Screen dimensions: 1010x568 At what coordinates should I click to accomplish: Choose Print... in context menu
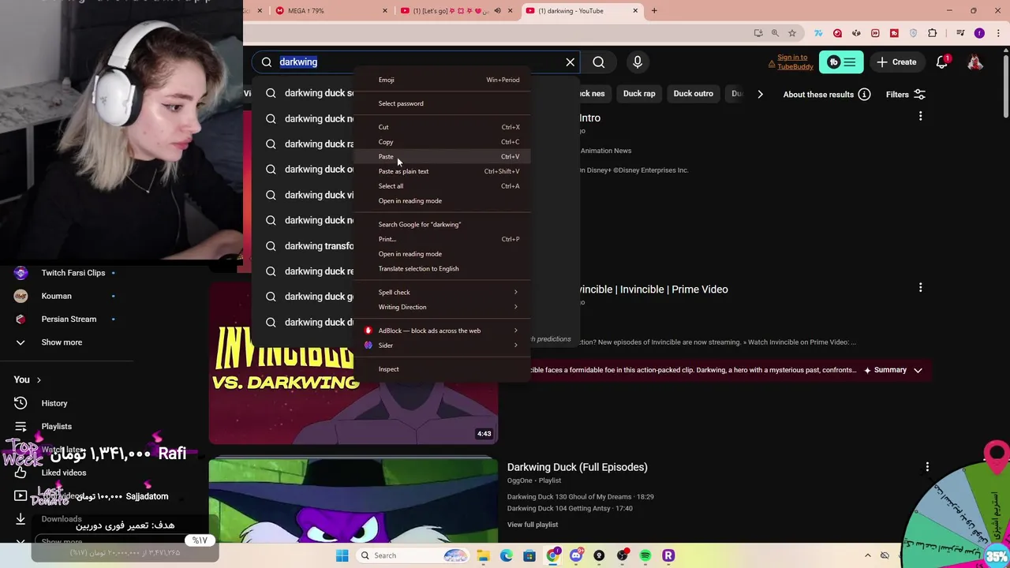[442, 239]
